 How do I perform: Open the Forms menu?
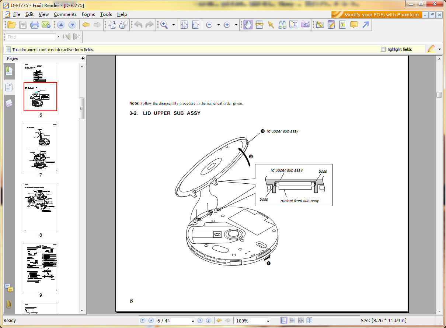tap(88, 14)
